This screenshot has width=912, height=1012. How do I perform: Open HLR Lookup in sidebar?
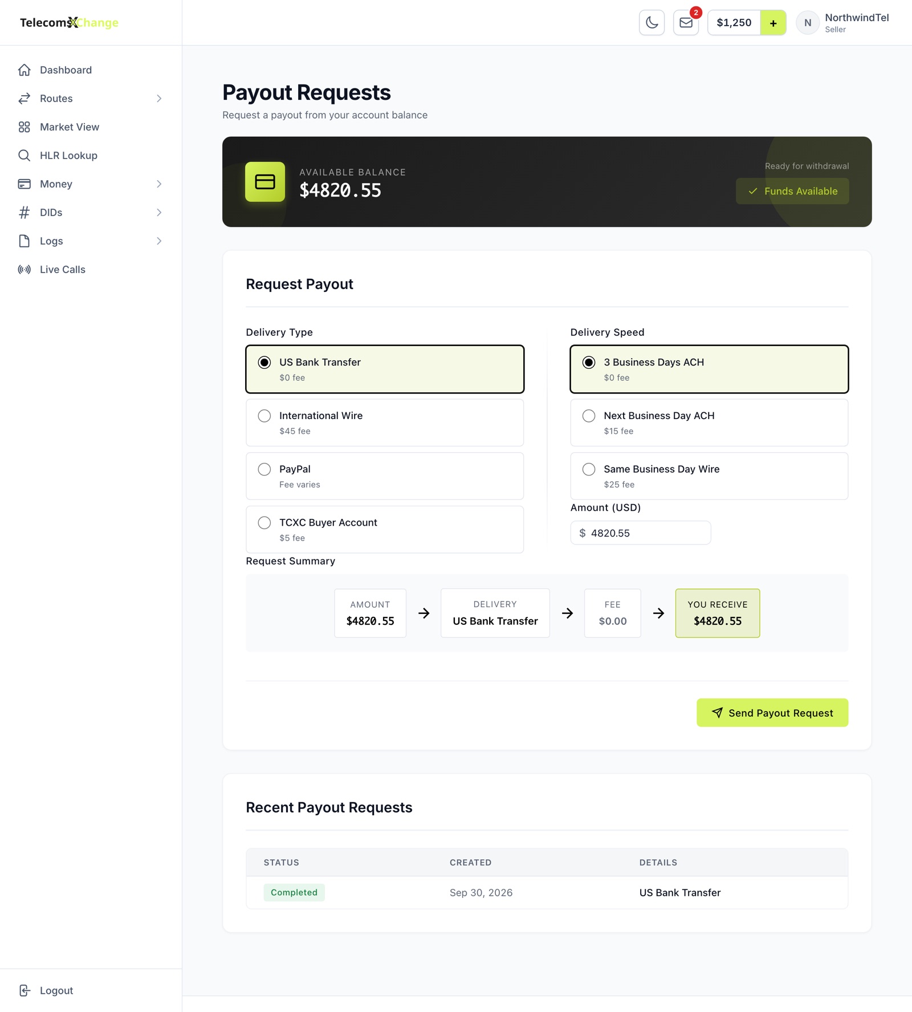tap(91, 156)
